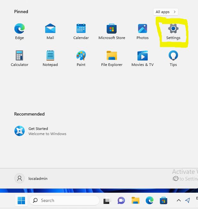The height and width of the screenshot is (209, 198).
Task: Open the Settings gear app
Action: [173, 31]
